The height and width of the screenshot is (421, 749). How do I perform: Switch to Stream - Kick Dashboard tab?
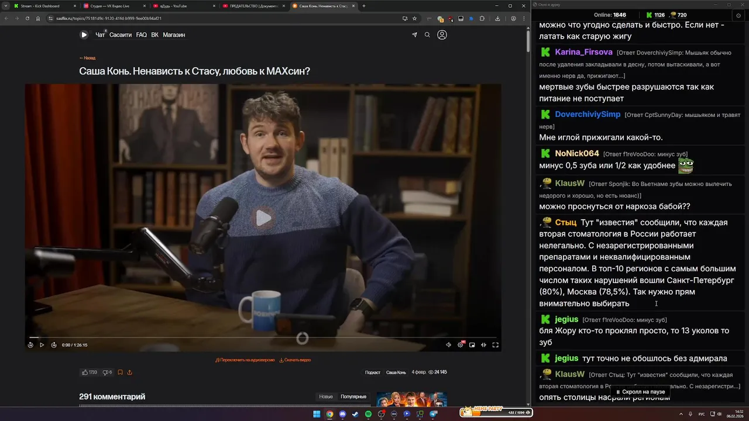[x=44, y=6]
